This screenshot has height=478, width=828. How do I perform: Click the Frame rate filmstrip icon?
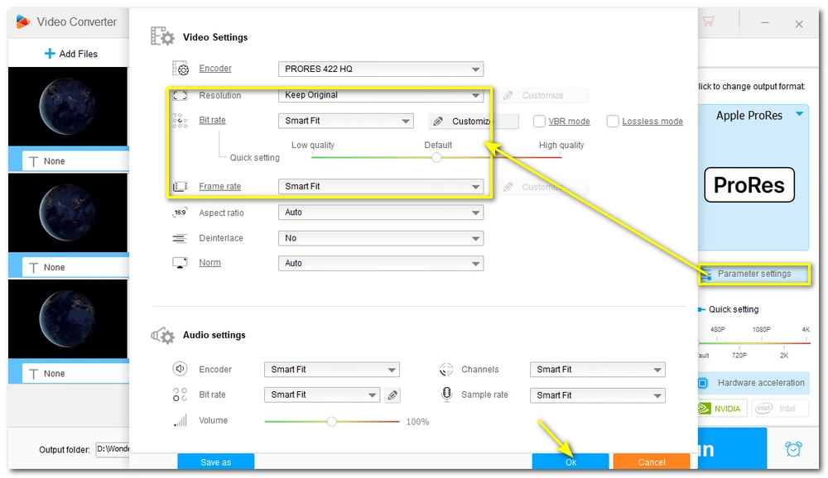(180, 186)
